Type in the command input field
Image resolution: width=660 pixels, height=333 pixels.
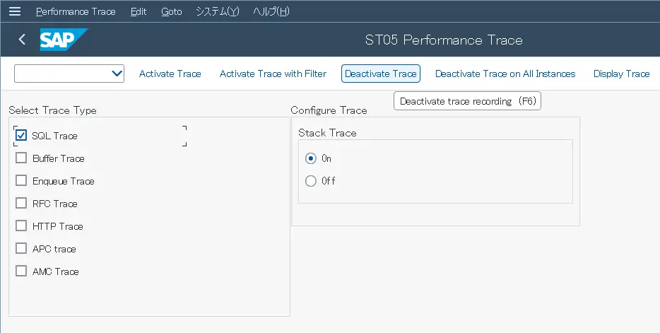(x=62, y=74)
